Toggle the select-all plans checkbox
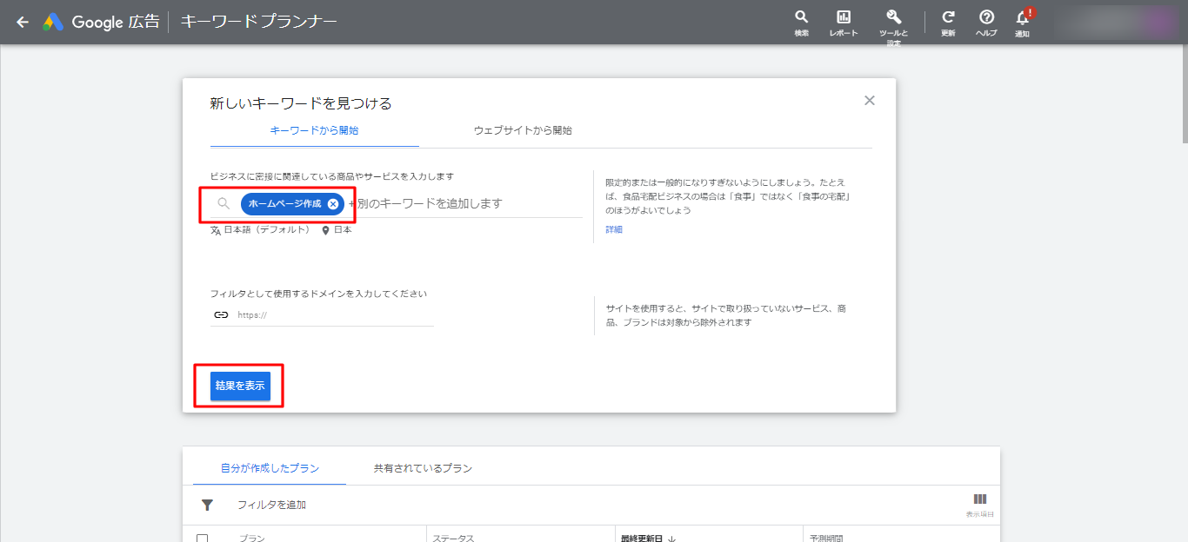The image size is (1188, 542). coord(203,538)
